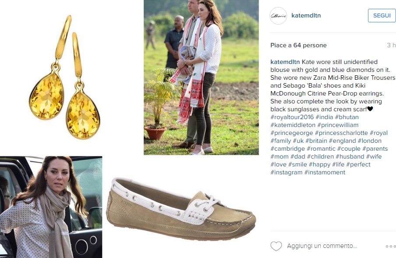
Task: Click the katemdltn name in the caption
Action: point(285,62)
